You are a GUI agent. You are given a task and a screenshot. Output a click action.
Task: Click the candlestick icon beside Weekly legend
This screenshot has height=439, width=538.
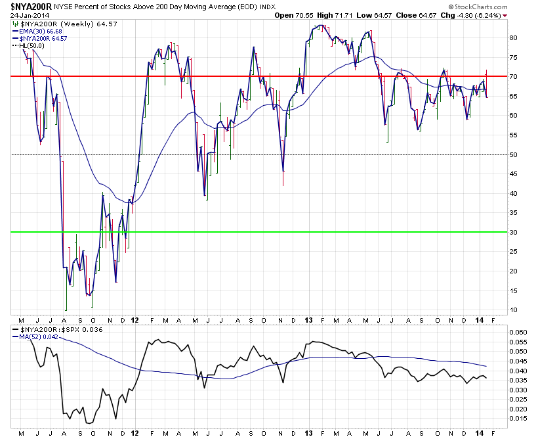click(x=15, y=24)
